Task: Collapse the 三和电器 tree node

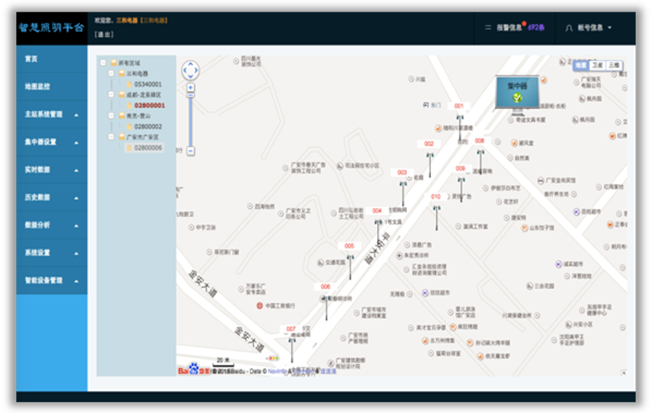Action: click(x=111, y=73)
